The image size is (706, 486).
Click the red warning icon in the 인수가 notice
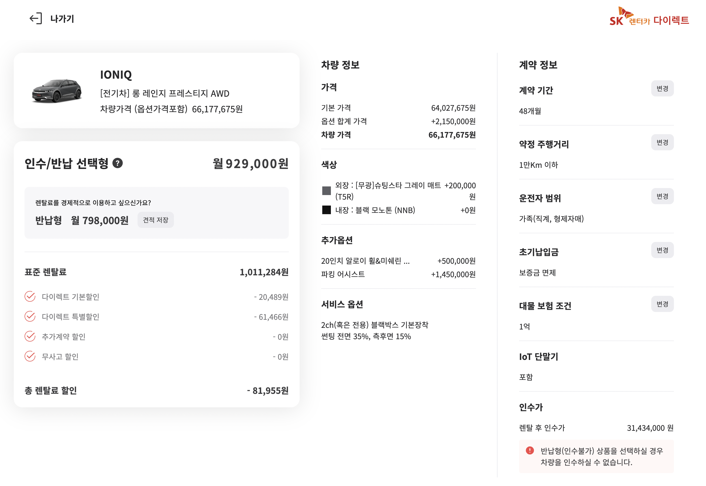530,450
